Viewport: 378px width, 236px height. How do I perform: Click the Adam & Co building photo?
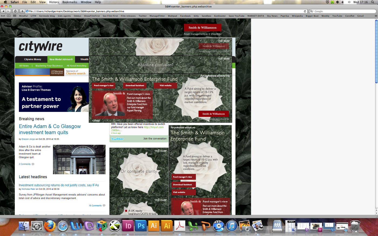[79, 159]
